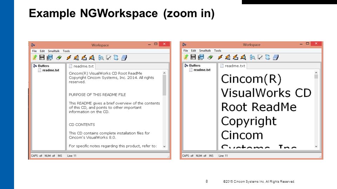Click 'Line: 11' in right window status bar
This screenshot has height=189, width=337.
(x=223, y=156)
